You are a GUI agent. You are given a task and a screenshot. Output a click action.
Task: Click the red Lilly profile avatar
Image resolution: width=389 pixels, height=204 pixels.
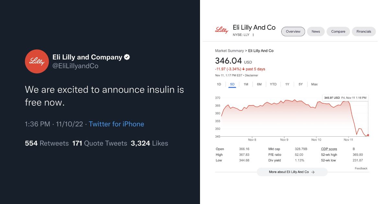37,62
